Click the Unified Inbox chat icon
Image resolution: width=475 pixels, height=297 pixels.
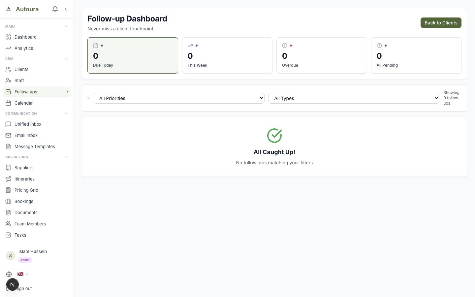[x=8, y=124]
